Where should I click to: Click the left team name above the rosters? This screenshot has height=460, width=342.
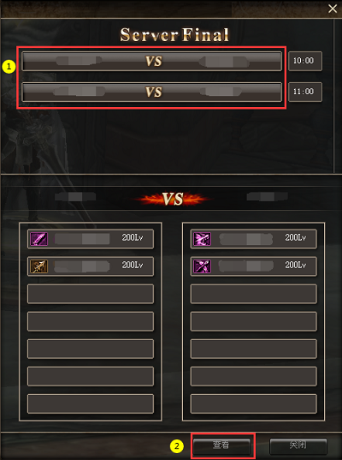coord(75,196)
